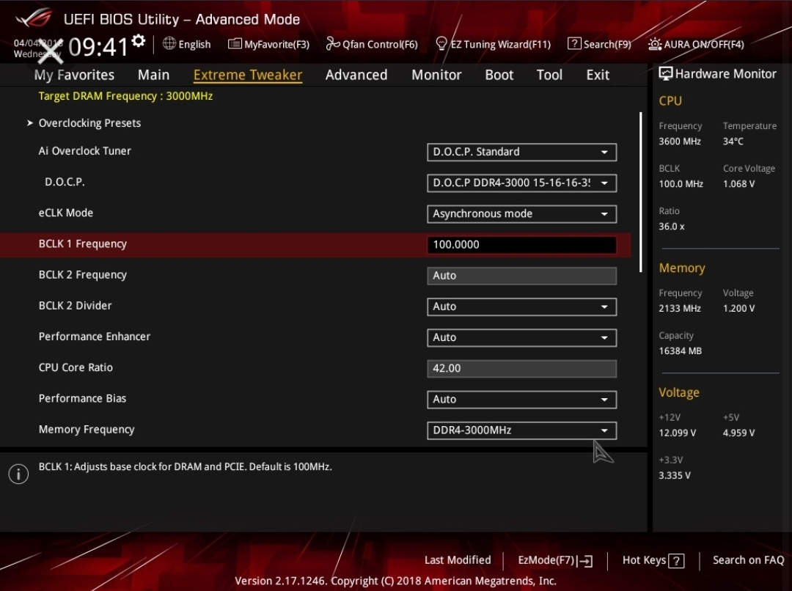This screenshot has height=591, width=792.
Task: Select Extreme Tweaker tab
Action: [248, 75]
